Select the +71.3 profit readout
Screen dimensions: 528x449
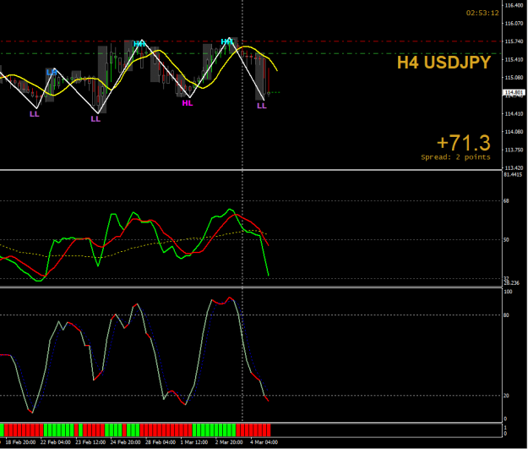463,143
